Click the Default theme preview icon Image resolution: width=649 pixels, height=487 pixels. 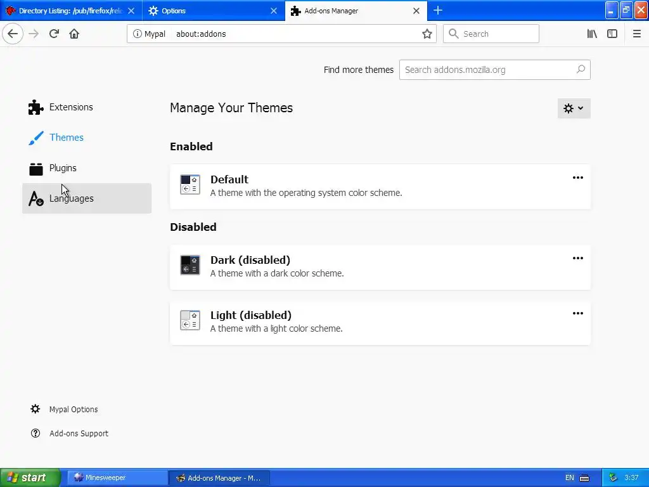(x=190, y=185)
